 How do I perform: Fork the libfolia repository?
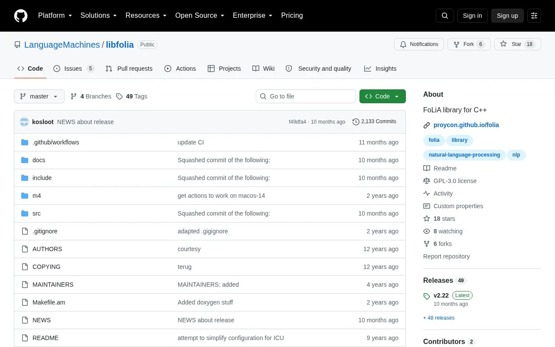469,44
